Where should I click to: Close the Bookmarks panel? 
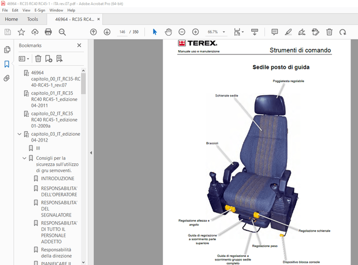click(x=79, y=46)
